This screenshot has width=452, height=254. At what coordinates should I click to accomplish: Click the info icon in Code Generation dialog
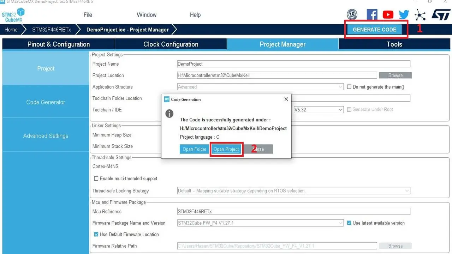click(x=169, y=114)
